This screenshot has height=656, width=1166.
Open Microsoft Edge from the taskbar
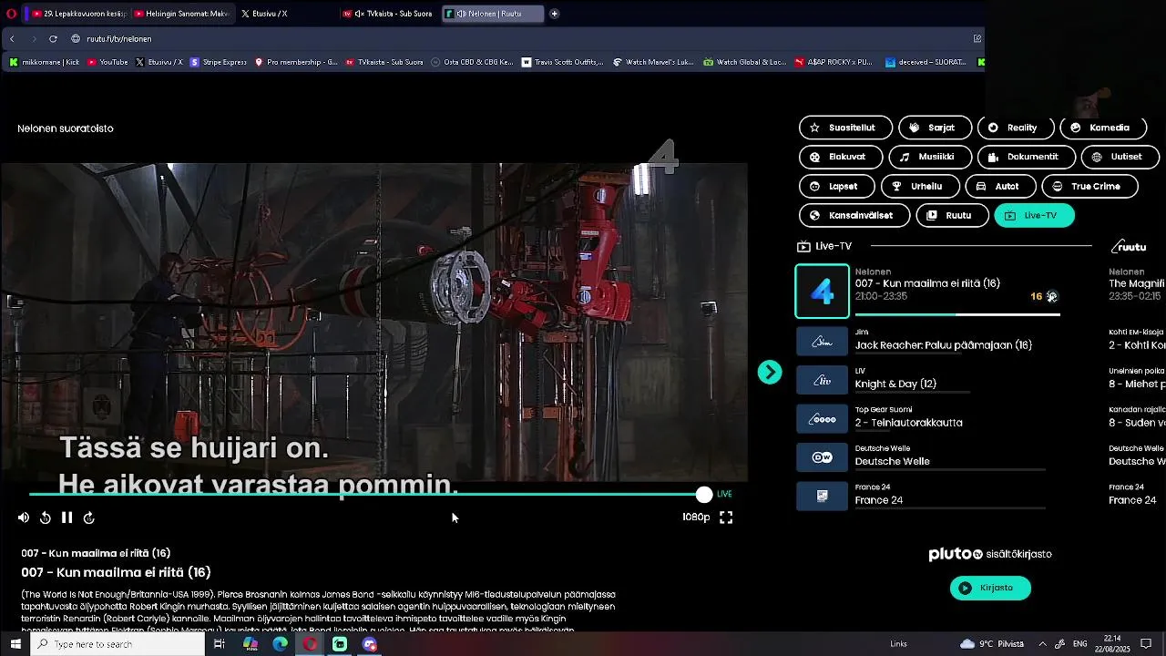tap(280, 644)
